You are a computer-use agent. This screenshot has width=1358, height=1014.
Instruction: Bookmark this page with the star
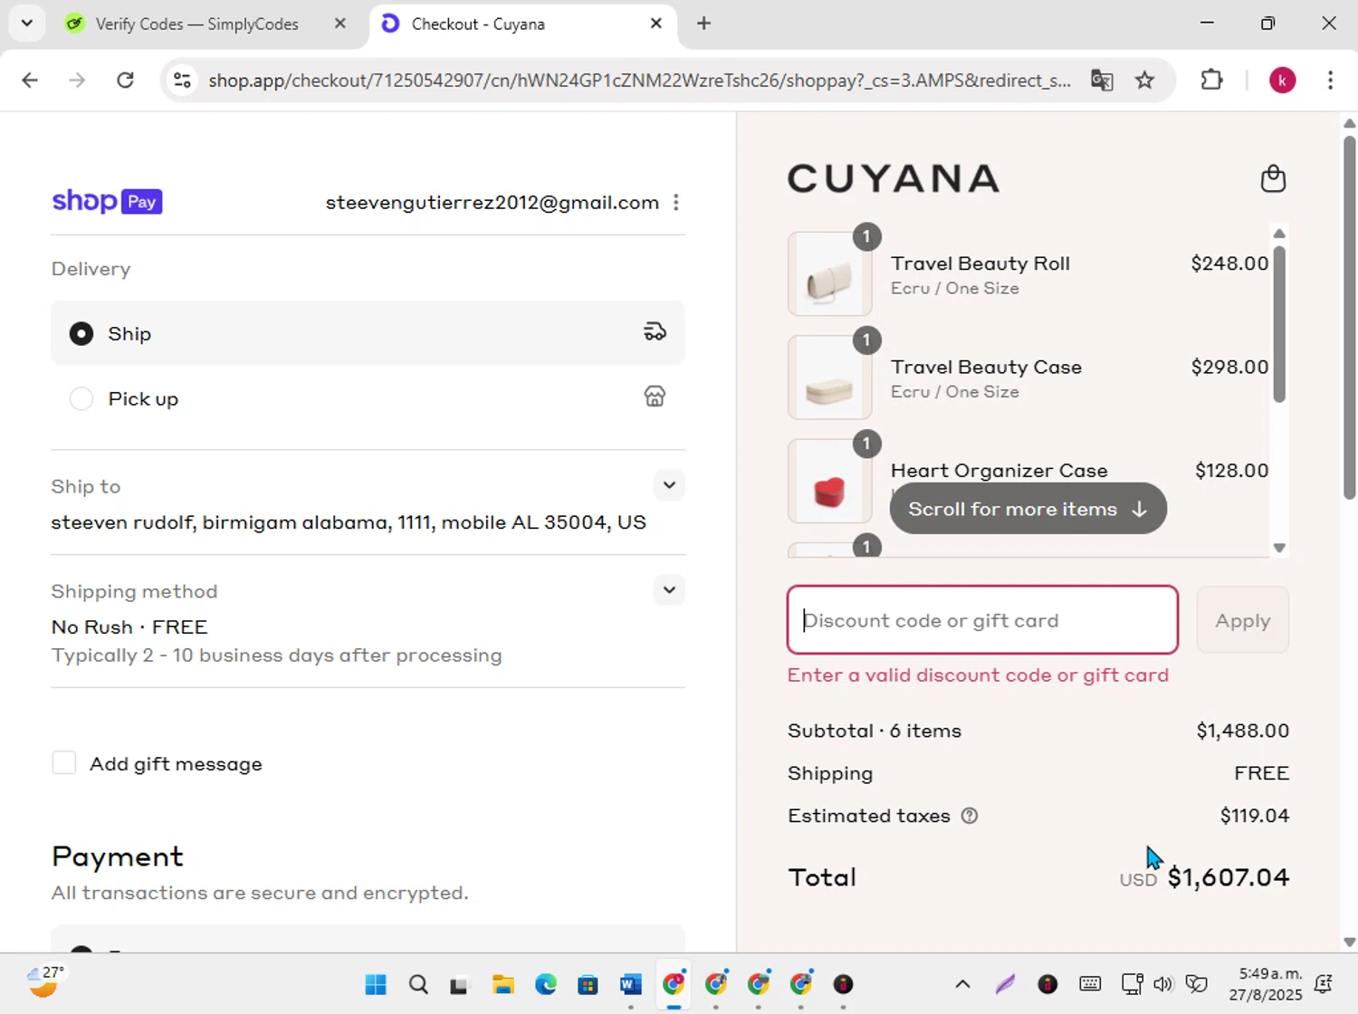1144,81
